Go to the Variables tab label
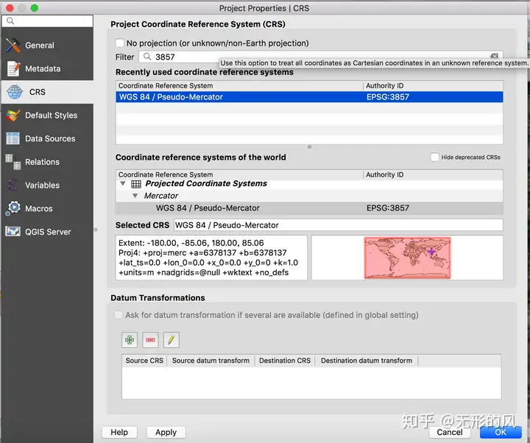Image resolution: width=530 pixels, height=443 pixels. tap(42, 185)
